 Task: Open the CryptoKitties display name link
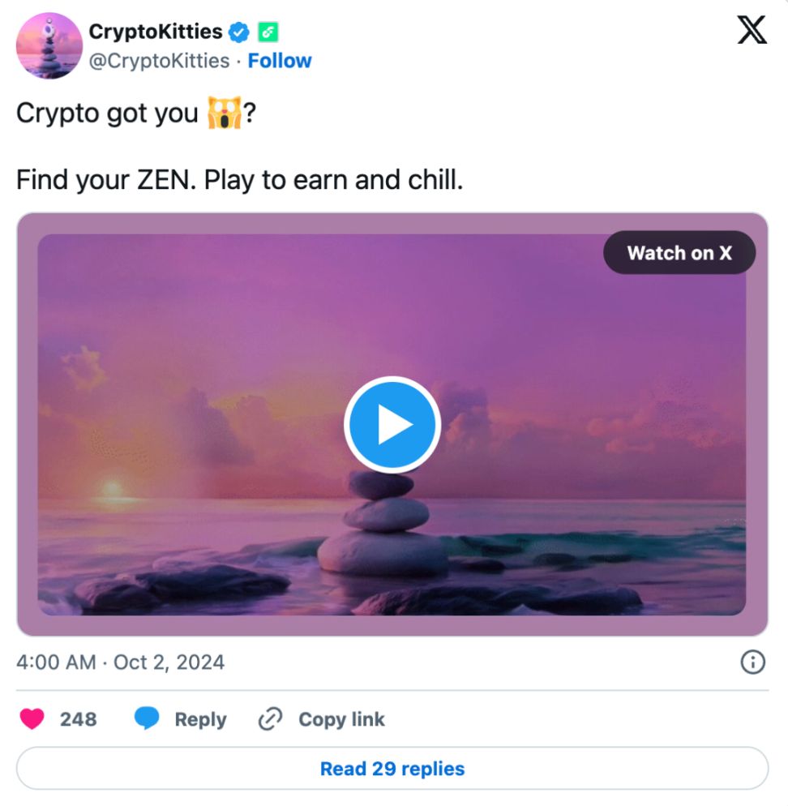(x=156, y=32)
